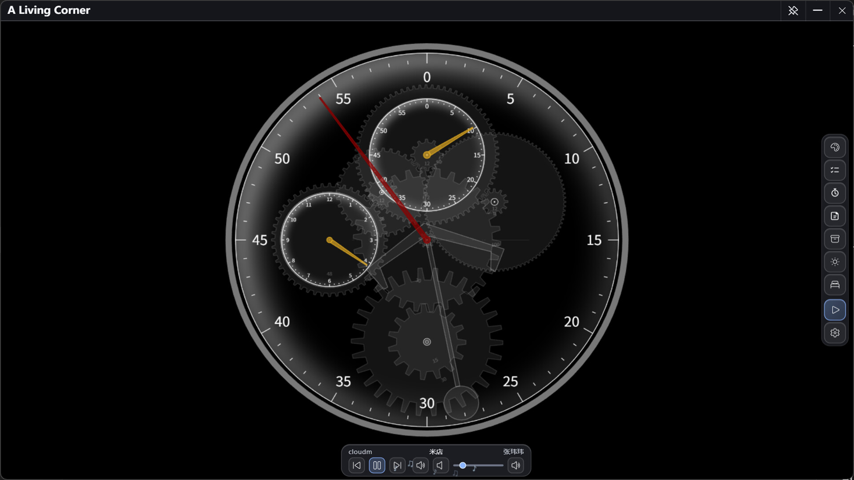Open the palette theme icon in sidebar
The image size is (854, 480).
coord(835,148)
